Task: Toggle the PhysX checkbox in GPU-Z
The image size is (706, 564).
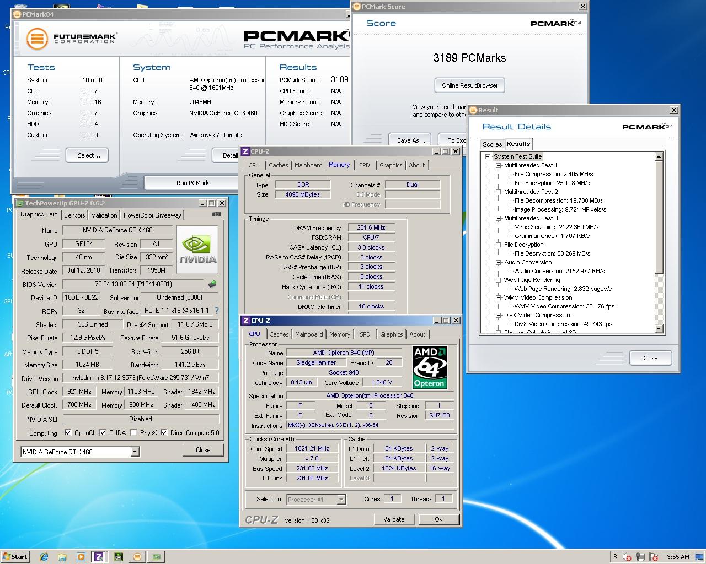Action: 133,432
